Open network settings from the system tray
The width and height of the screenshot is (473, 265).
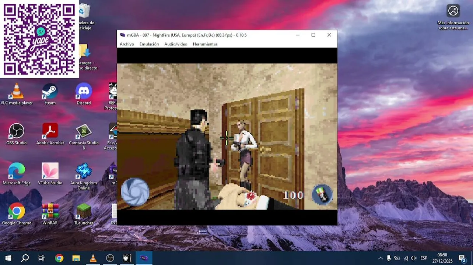pyautogui.click(x=406, y=258)
